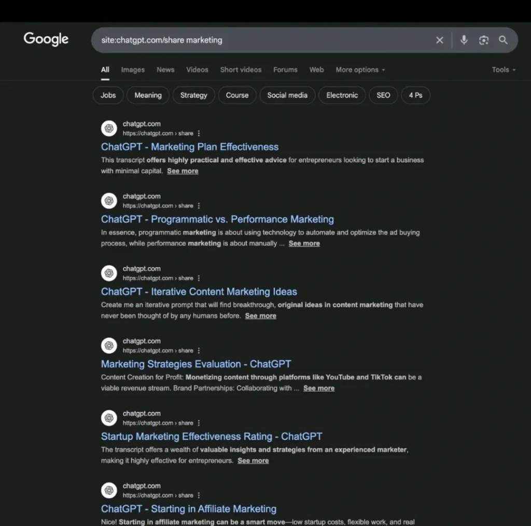Screen dimensions: 531x526
Task: Open Google Lens image search
Action: pos(483,40)
